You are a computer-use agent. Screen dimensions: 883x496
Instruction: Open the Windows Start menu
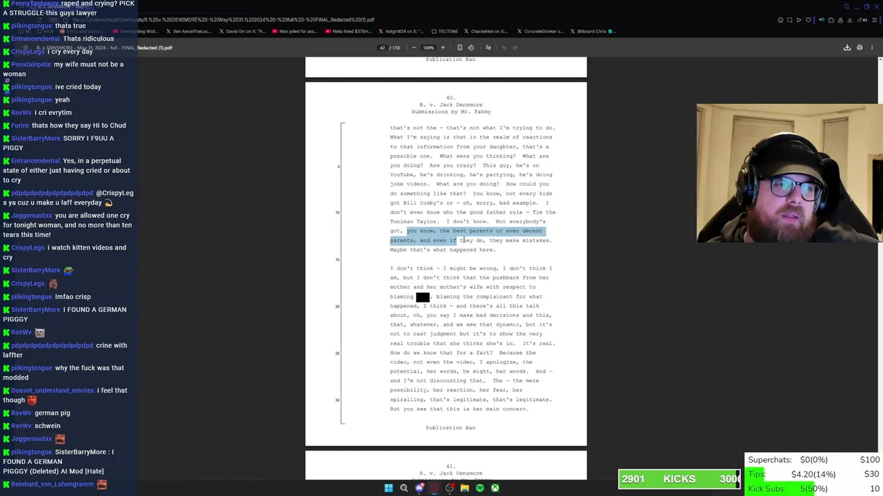click(388, 488)
